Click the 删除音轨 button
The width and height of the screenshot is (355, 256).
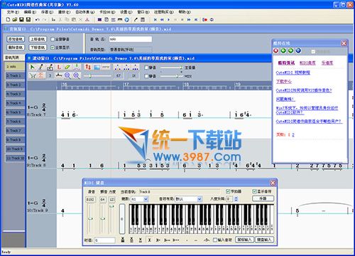pos(16,48)
